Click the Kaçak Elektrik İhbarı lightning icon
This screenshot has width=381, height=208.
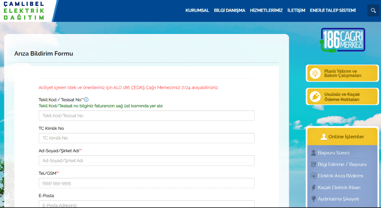(313, 188)
